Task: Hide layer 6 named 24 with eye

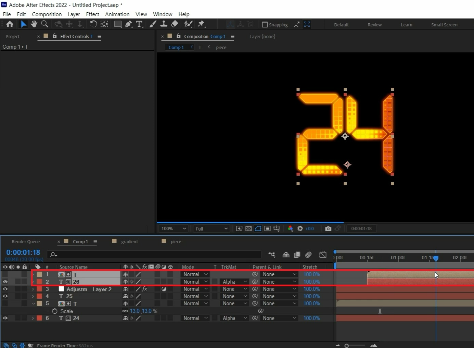Action: pyautogui.click(x=5, y=318)
